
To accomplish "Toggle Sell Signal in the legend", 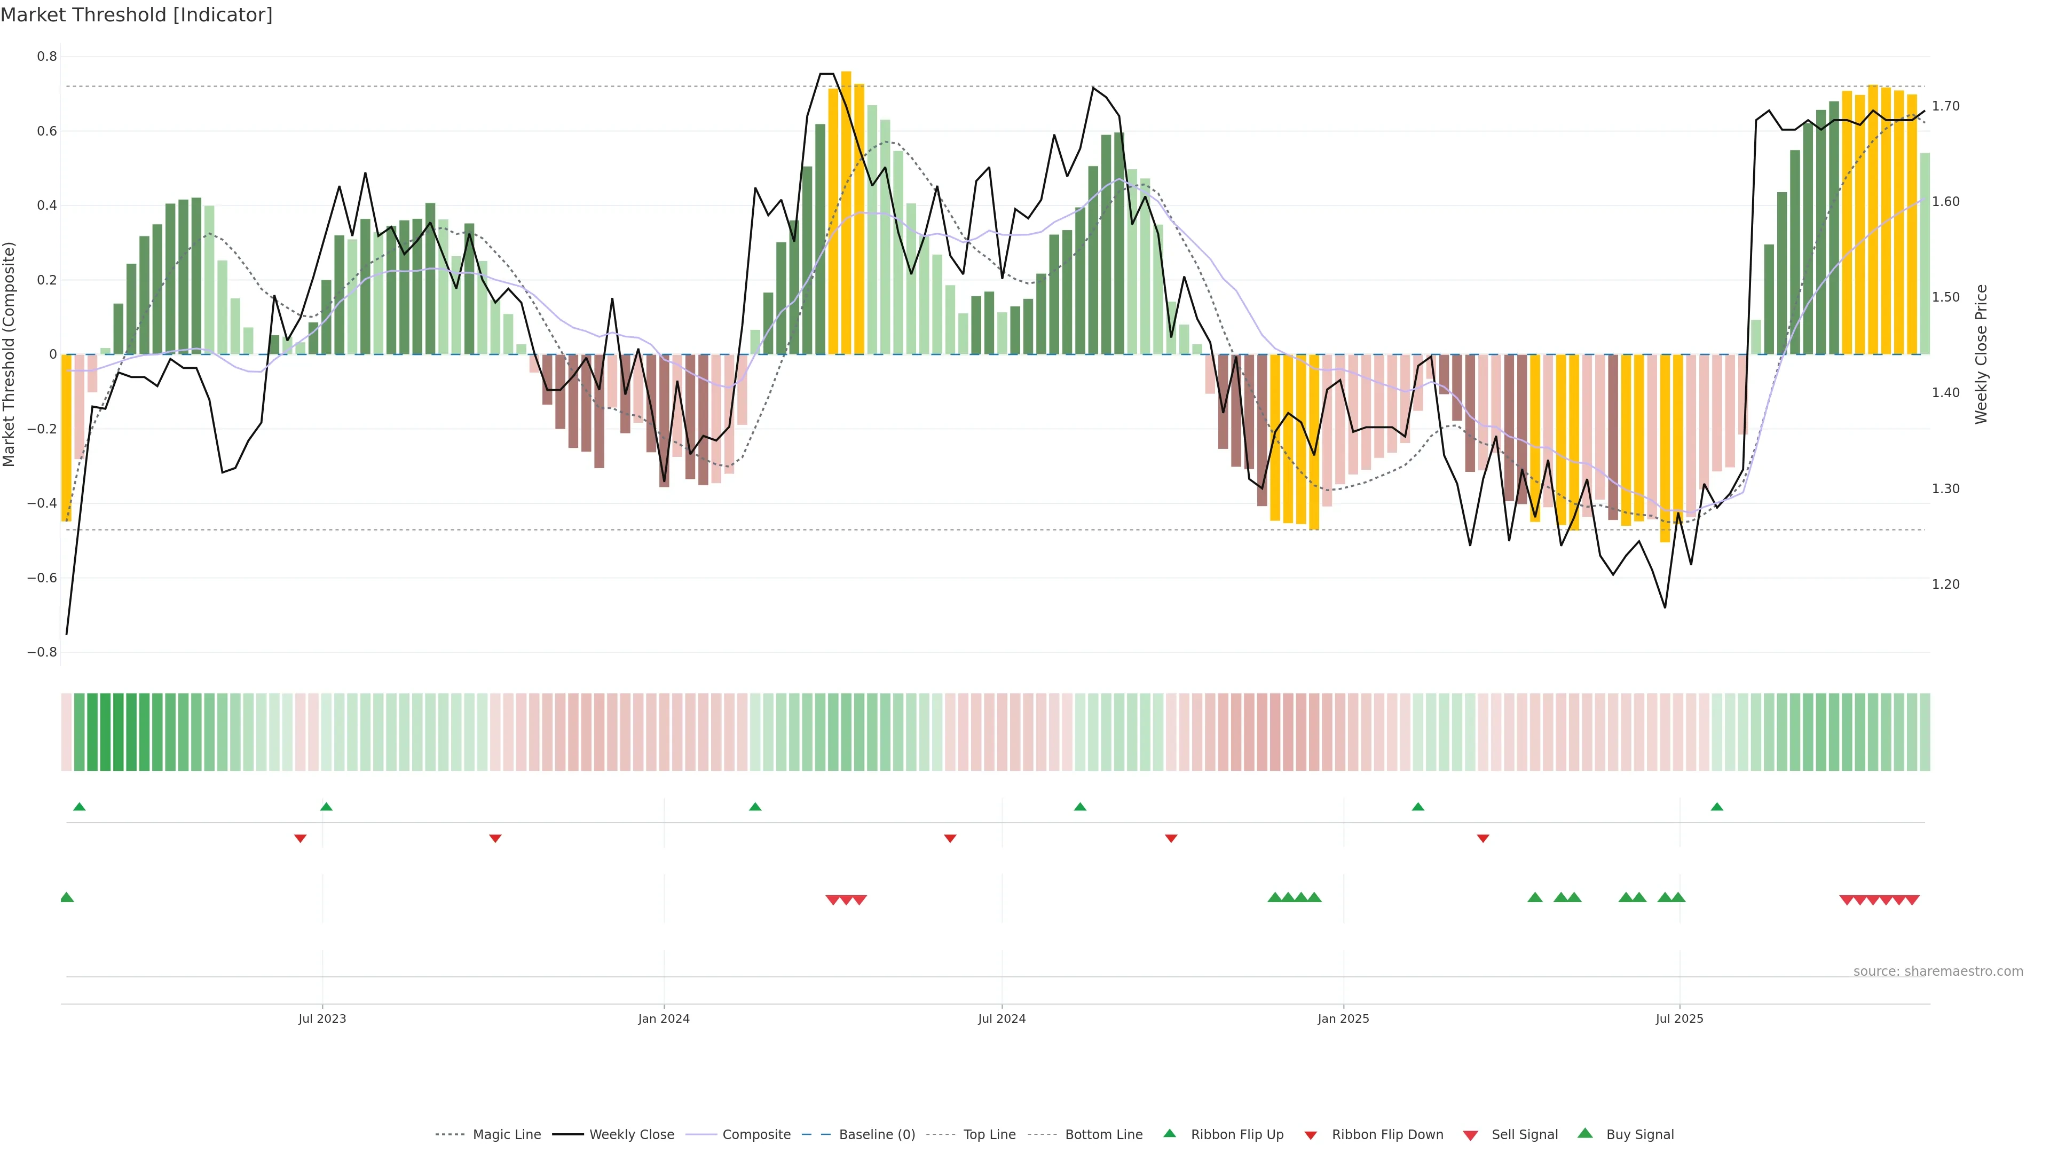I will [x=1524, y=1134].
